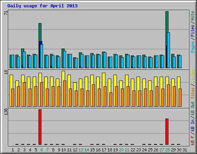Screen dimensions: 197x154
Task: Click the 'Daily usage for April 2013' title
Action: pyautogui.click(x=42, y=6)
